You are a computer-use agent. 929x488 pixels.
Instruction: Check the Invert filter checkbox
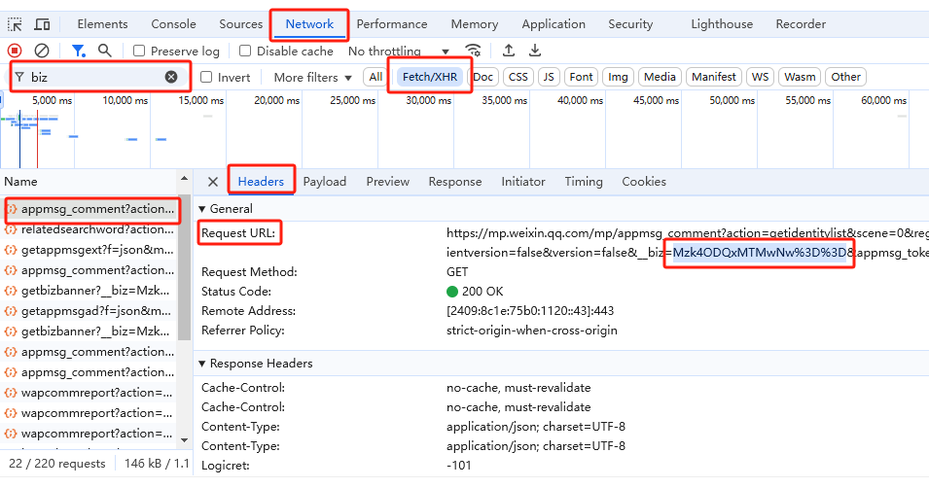(206, 77)
